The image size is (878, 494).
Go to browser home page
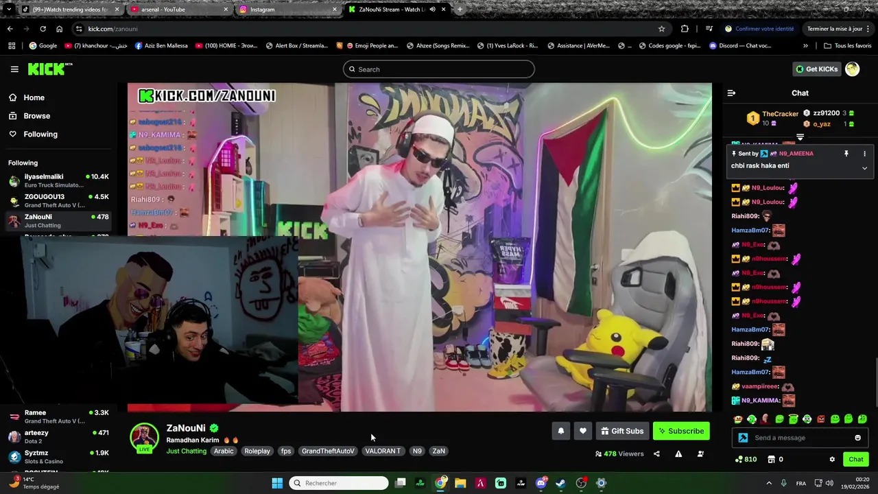point(59,29)
